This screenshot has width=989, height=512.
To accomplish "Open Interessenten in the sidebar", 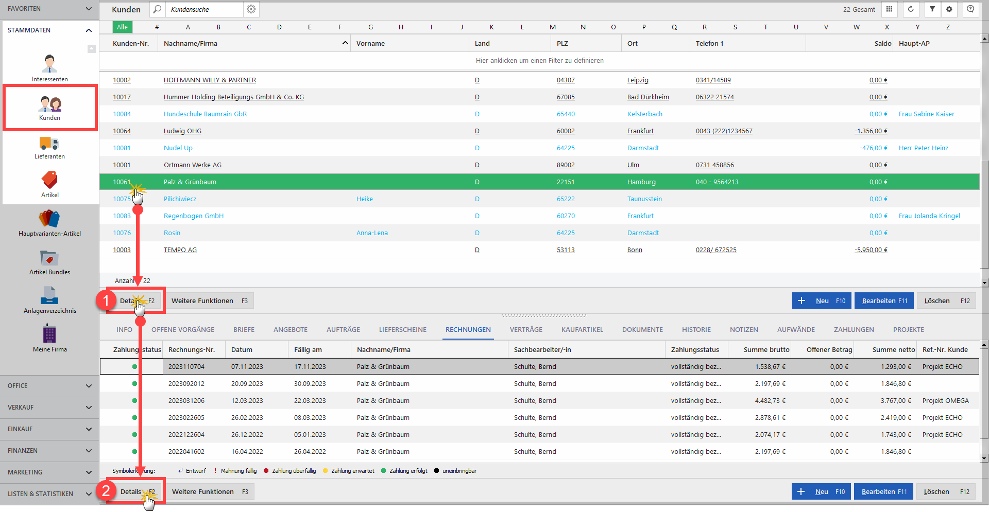I will (50, 68).
